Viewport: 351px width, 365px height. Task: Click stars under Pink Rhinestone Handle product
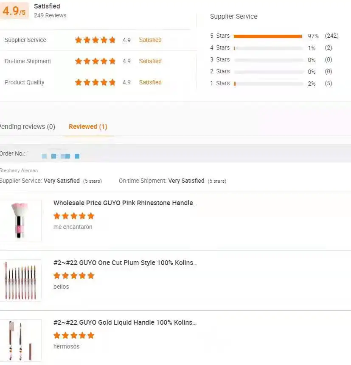pos(74,216)
